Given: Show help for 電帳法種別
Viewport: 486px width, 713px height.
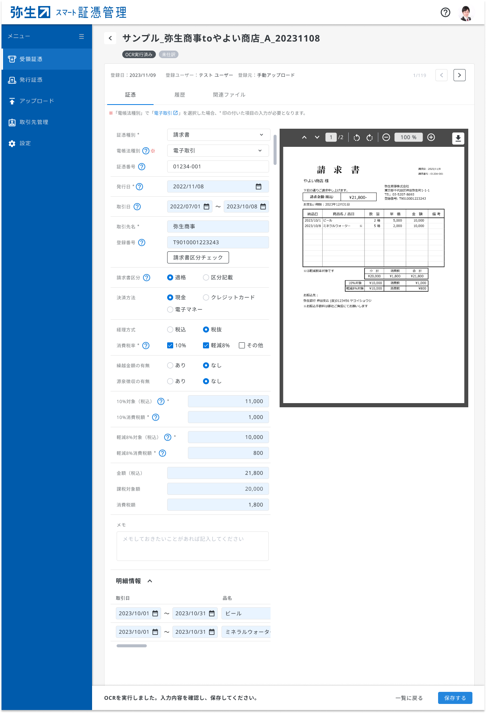Looking at the screenshot, I should pos(146,151).
